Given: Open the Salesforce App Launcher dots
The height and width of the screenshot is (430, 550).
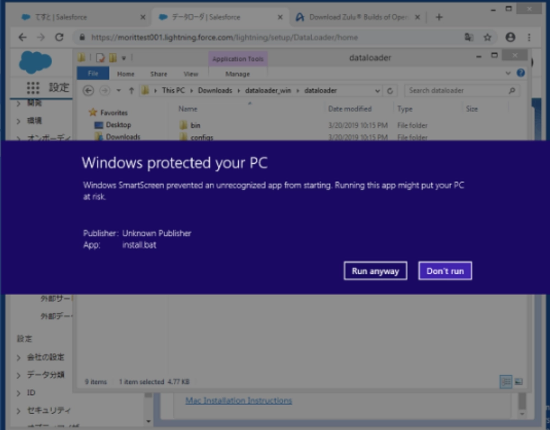Looking at the screenshot, I should click(x=33, y=87).
